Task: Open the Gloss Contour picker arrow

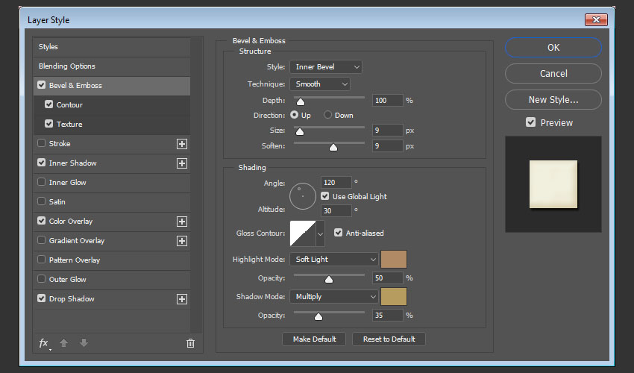Action: (321, 233)
